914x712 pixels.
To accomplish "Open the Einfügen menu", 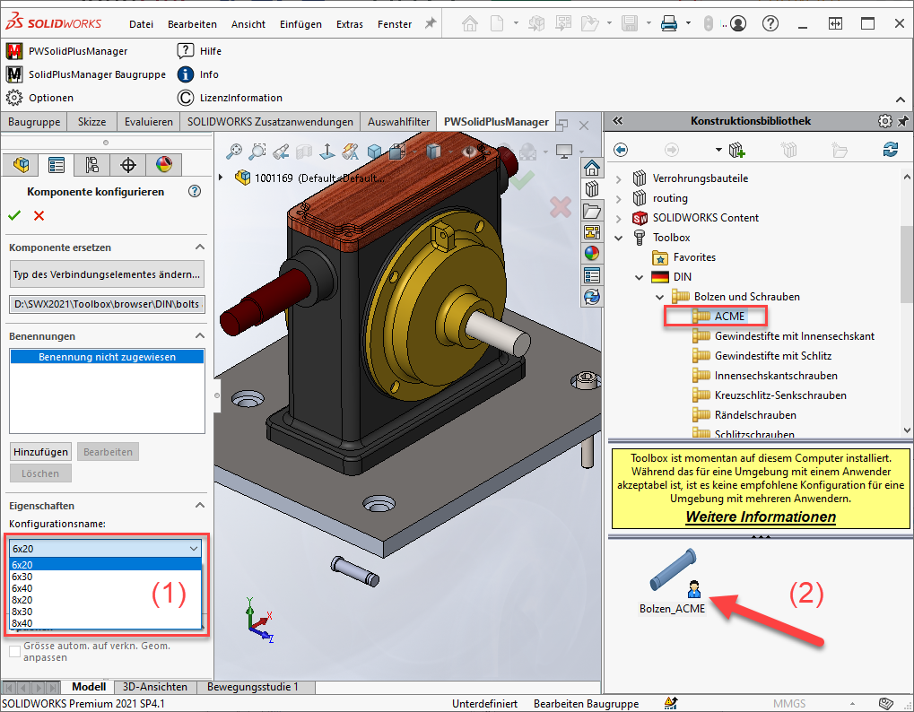I will point(300,24).
